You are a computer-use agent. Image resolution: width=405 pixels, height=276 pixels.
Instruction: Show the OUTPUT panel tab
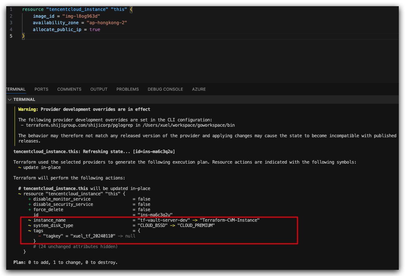pyautogui.click(x=99, y=89)
